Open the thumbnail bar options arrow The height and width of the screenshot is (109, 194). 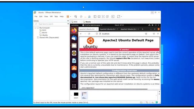pyautogui.click(x=159, y=94)
